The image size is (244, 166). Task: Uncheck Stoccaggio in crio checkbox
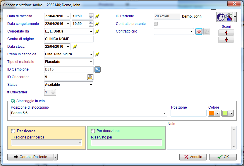(13, 101)
